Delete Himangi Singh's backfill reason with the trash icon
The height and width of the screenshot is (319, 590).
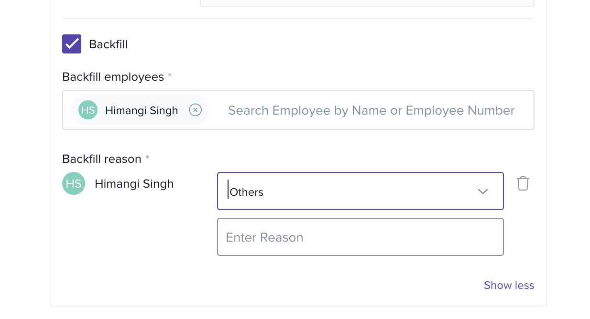[x=523, y=183]
